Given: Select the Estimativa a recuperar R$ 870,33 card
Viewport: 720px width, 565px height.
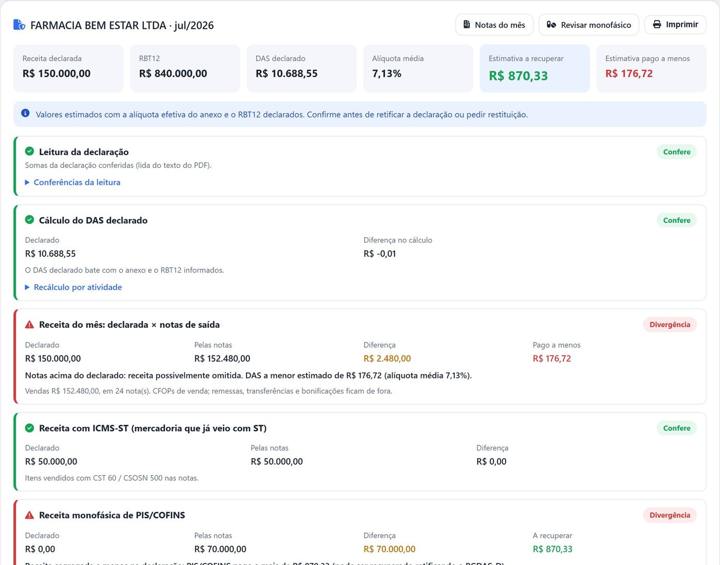Looking at the screenshot, I should [x=535, y=68].
